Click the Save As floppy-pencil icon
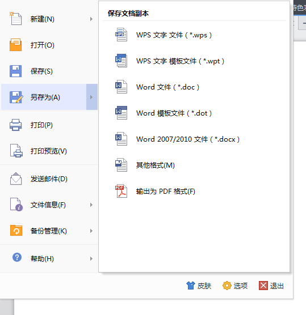The width and height of the screenshot is (306, 315). pyautogui.click(x=16, y=97)
